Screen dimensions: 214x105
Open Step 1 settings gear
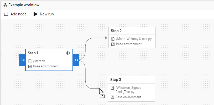pyautogui.click(x=67, y=53)
